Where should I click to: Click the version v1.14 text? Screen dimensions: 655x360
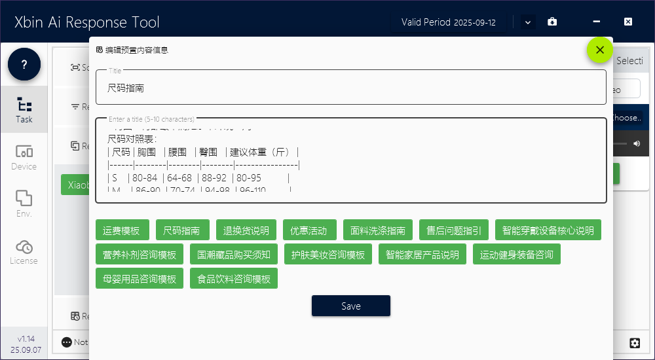(26, 339)
